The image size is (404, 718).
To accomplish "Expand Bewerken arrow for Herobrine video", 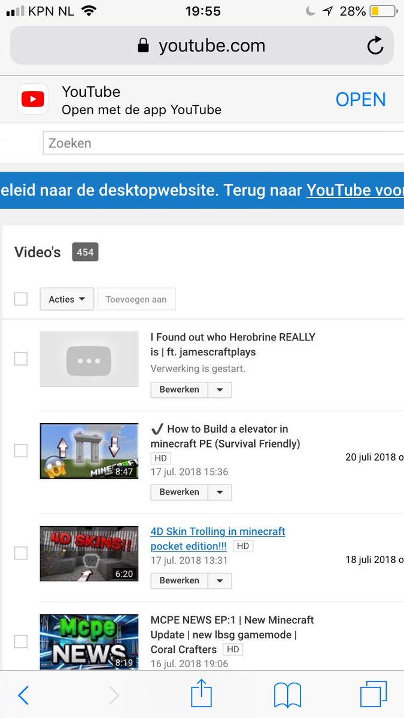I will (x=220, y=390).
